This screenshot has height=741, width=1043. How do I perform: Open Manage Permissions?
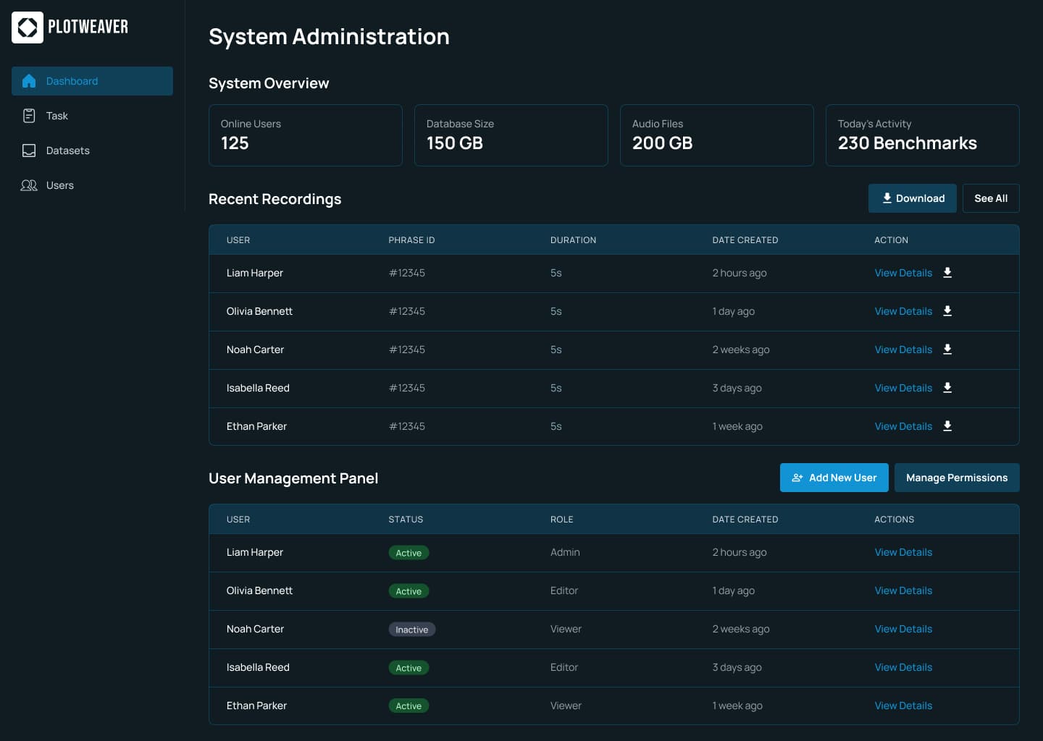(x=957, y=478)
